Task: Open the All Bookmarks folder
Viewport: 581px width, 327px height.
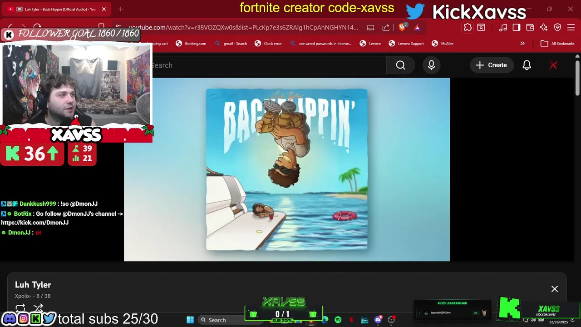Action: [557, 44]
